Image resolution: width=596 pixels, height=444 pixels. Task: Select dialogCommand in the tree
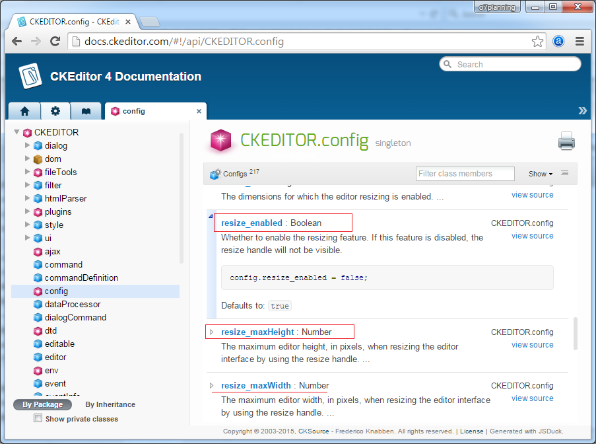click(75, 318)
